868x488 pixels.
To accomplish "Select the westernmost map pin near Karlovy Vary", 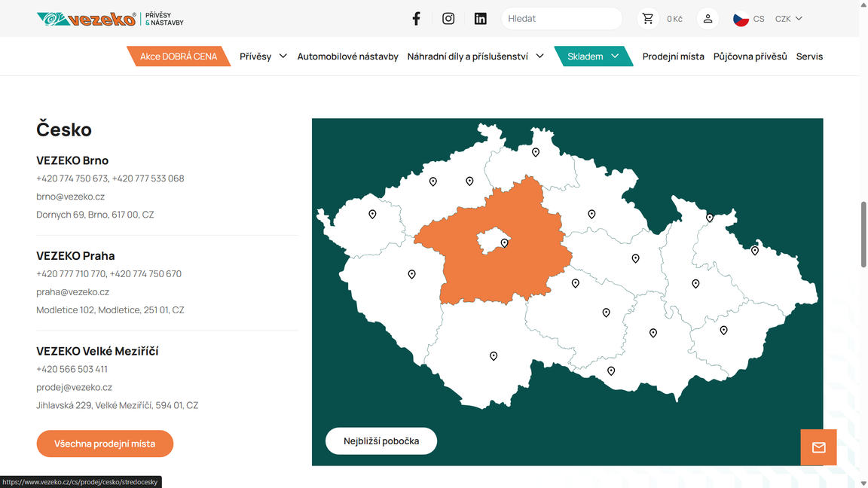I will pos(372,214).
